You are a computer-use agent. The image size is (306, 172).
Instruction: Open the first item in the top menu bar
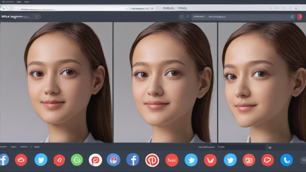tap(8, 2)
